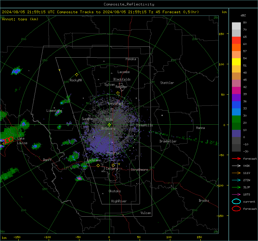Viewport: 258px width, 241px height.
Task: Click the Calgary city label
Action: click(112, 168)
